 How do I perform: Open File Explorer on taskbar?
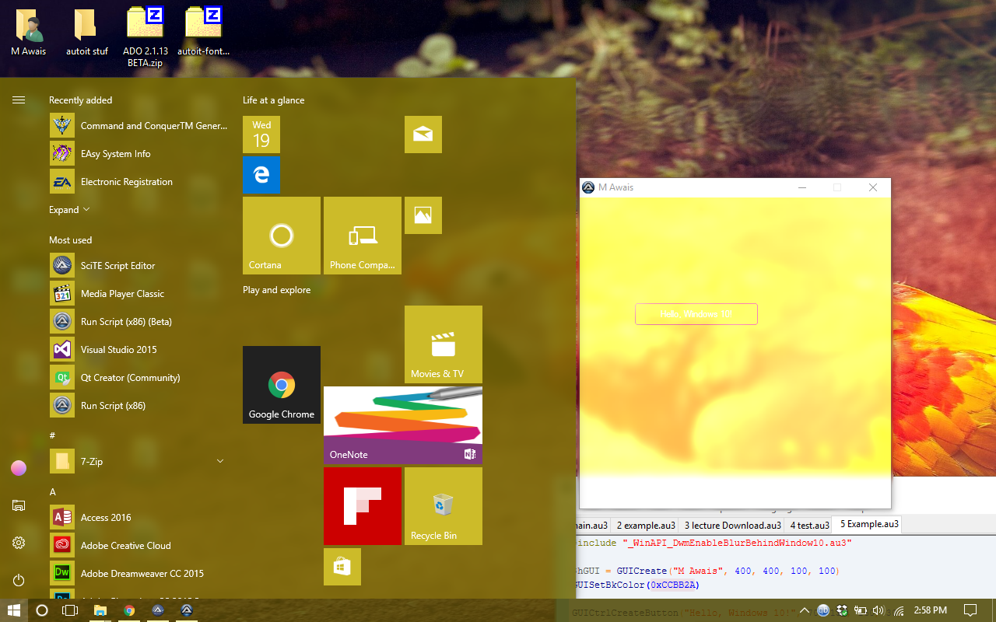tap(100, 610)
